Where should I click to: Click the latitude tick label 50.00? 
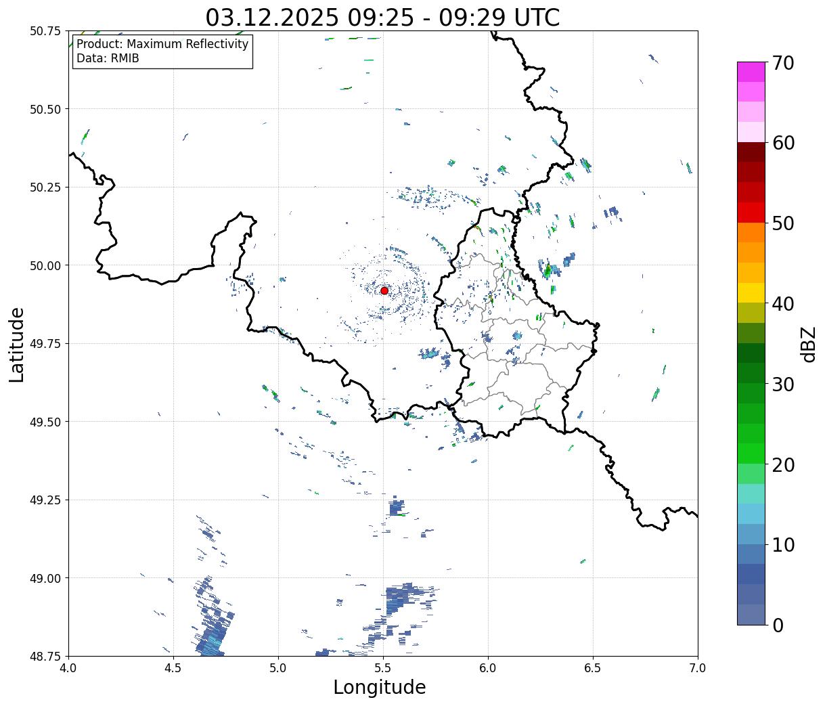(45, 265)
